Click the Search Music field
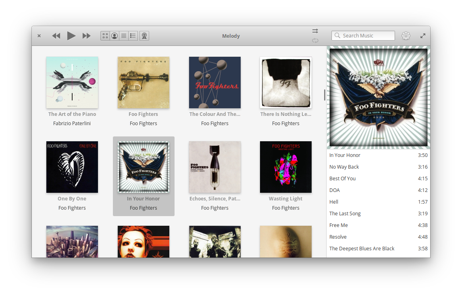462x295 pixels. tap(363, 35)
